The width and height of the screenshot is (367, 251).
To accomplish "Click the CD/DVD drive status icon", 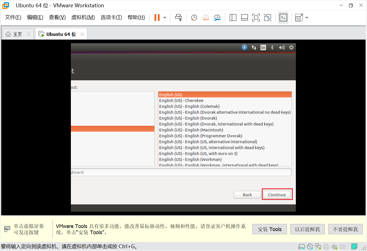I will (310, 247).
